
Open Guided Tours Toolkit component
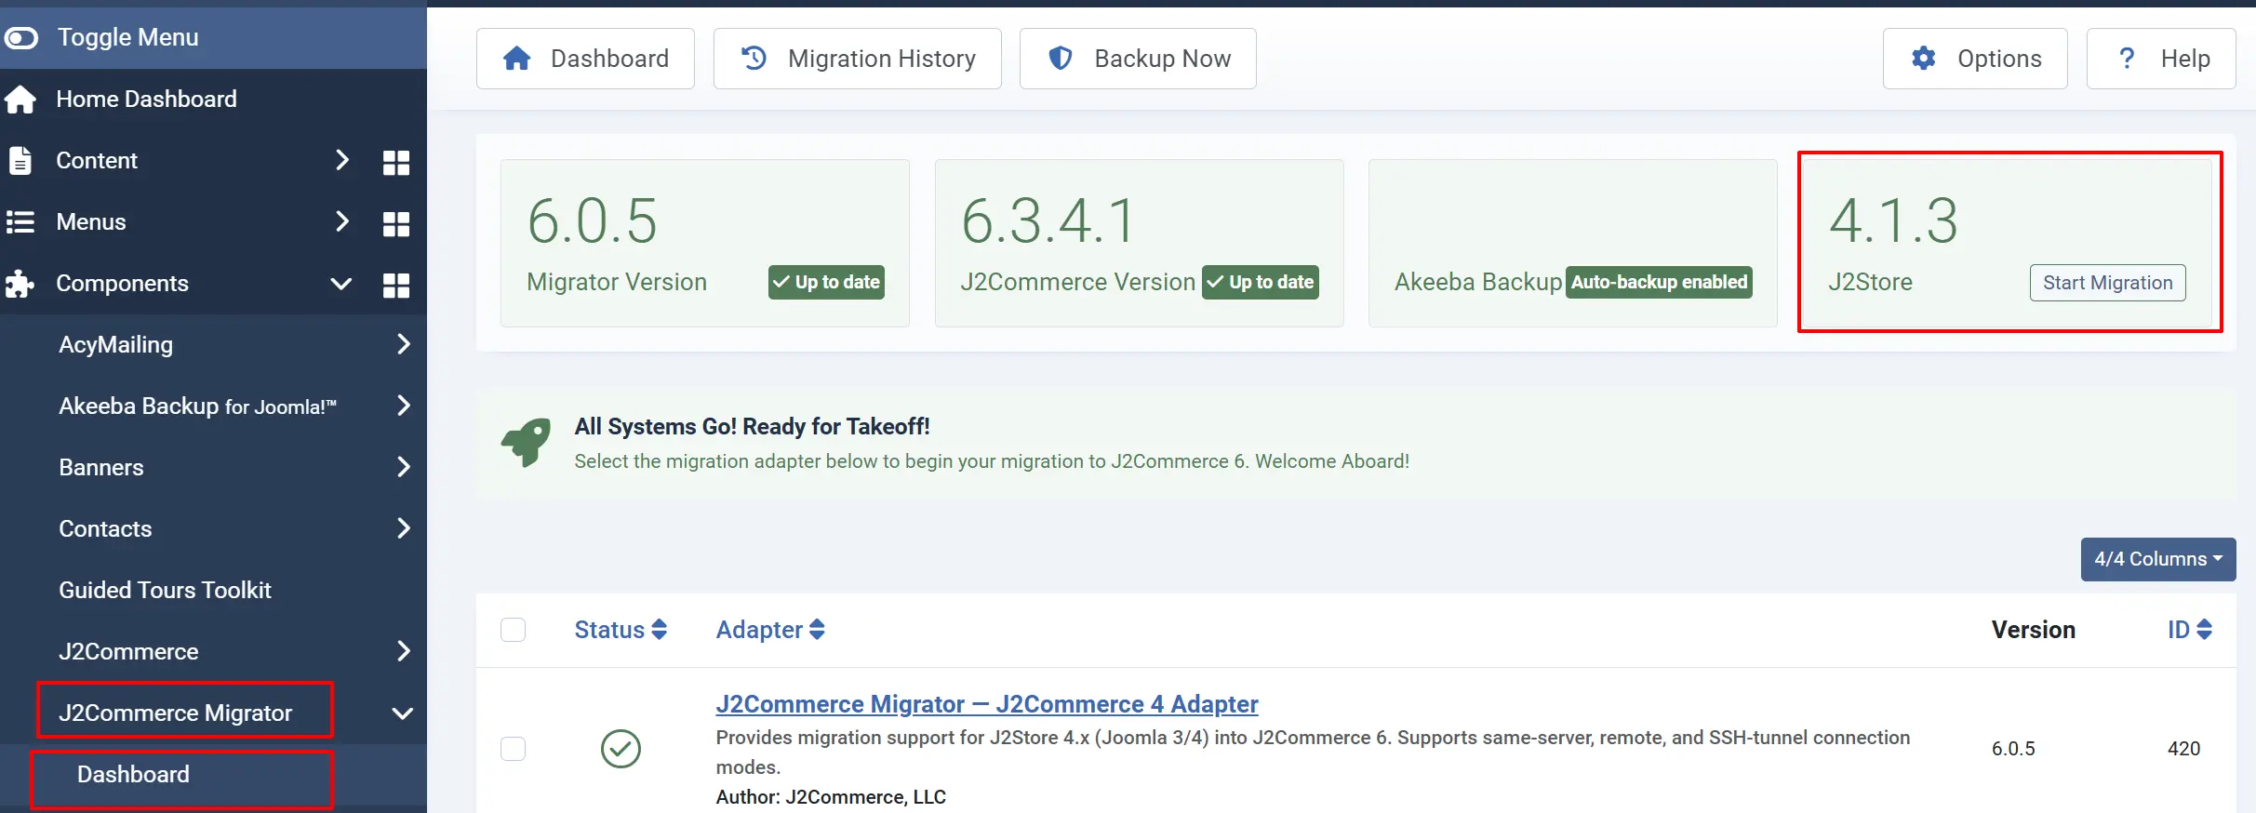pos(165,590)
